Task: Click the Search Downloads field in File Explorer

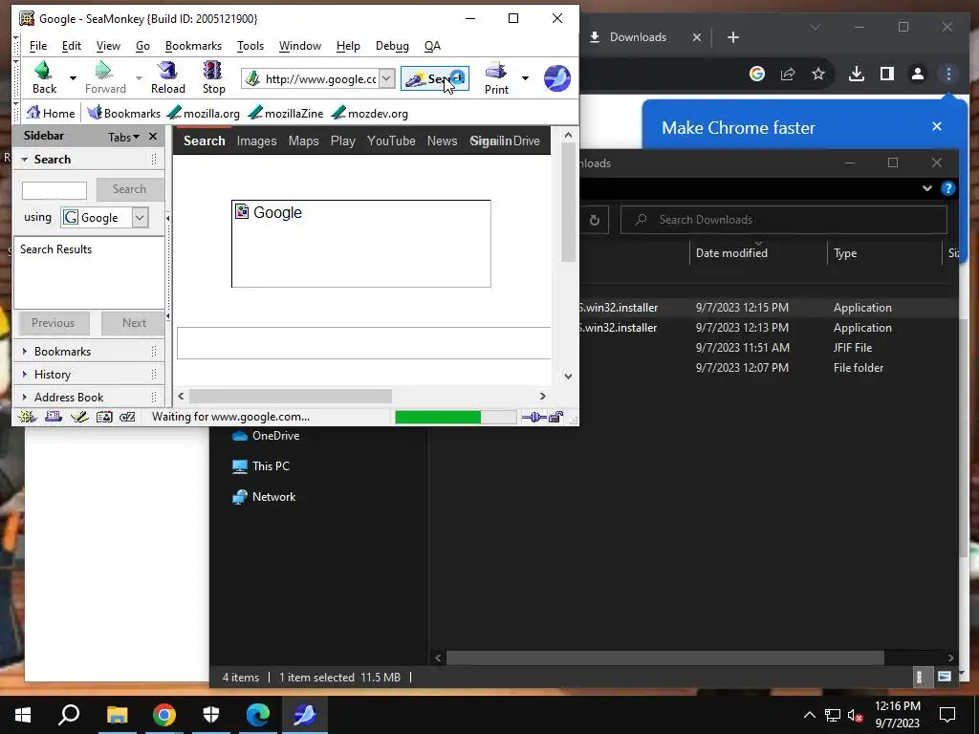Action: pyautogui.click(x=784, y=220)
